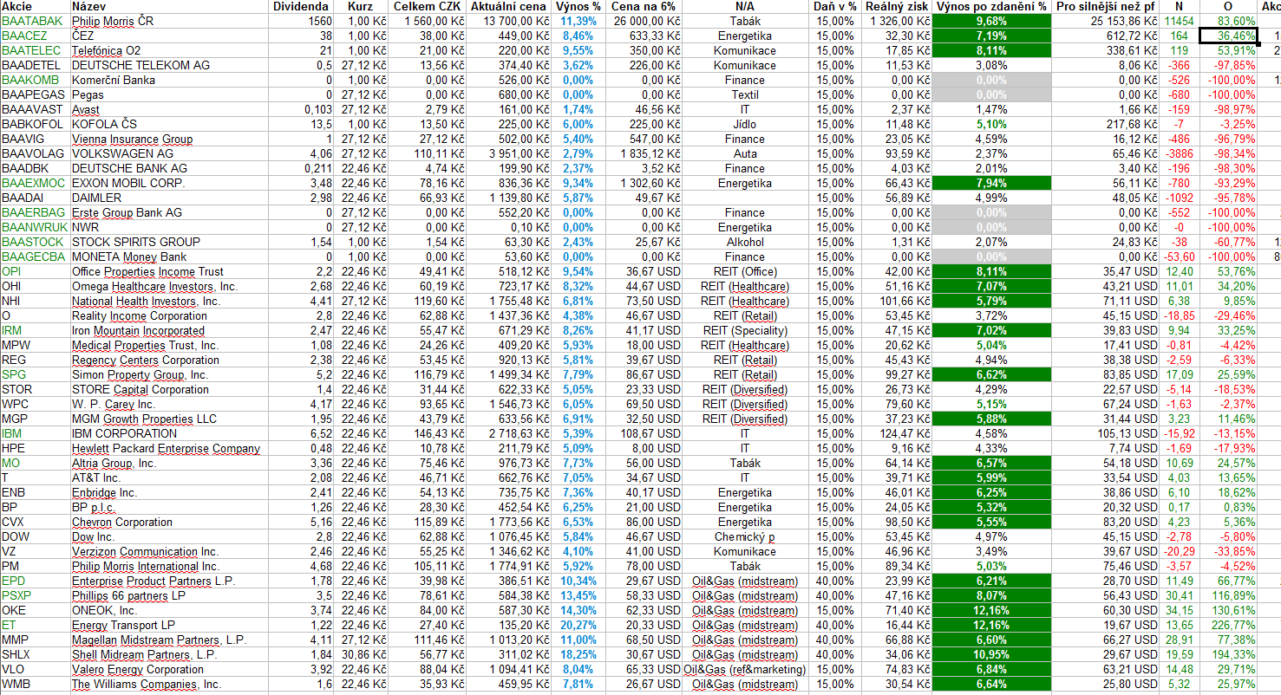Click the BAATELEC ticker cell
This screenshot has height=695, width=1281.
[x=35, y=50]
